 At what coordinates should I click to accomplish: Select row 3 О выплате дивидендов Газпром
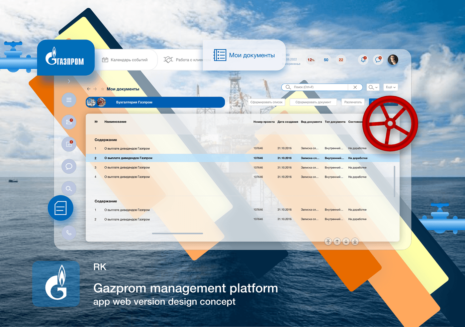242,168
